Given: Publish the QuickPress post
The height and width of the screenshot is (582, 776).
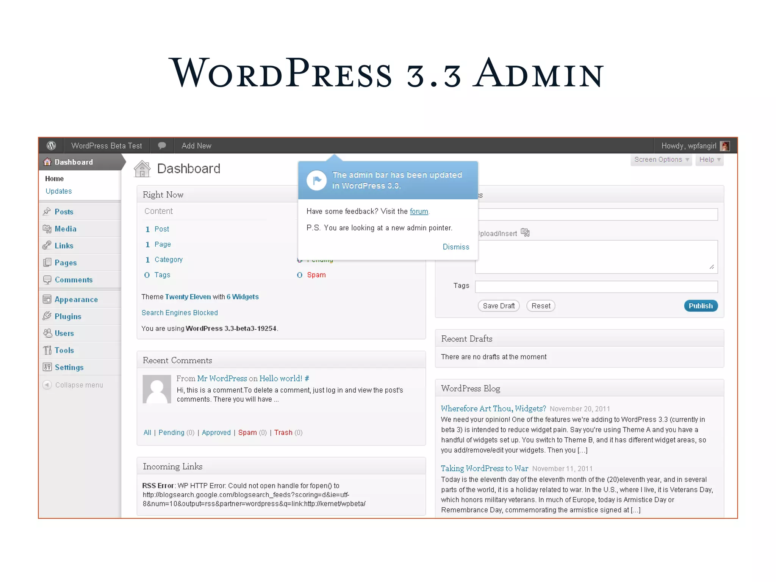Looking at the screenshot, I should (x=701, y=306).
